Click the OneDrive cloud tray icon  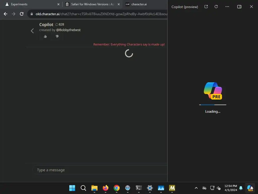204,188
